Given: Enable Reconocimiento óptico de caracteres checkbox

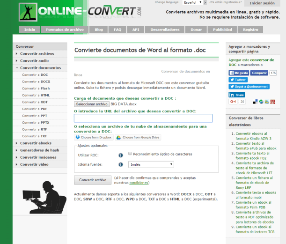Looking at the screenshot, I should [130, 154].
